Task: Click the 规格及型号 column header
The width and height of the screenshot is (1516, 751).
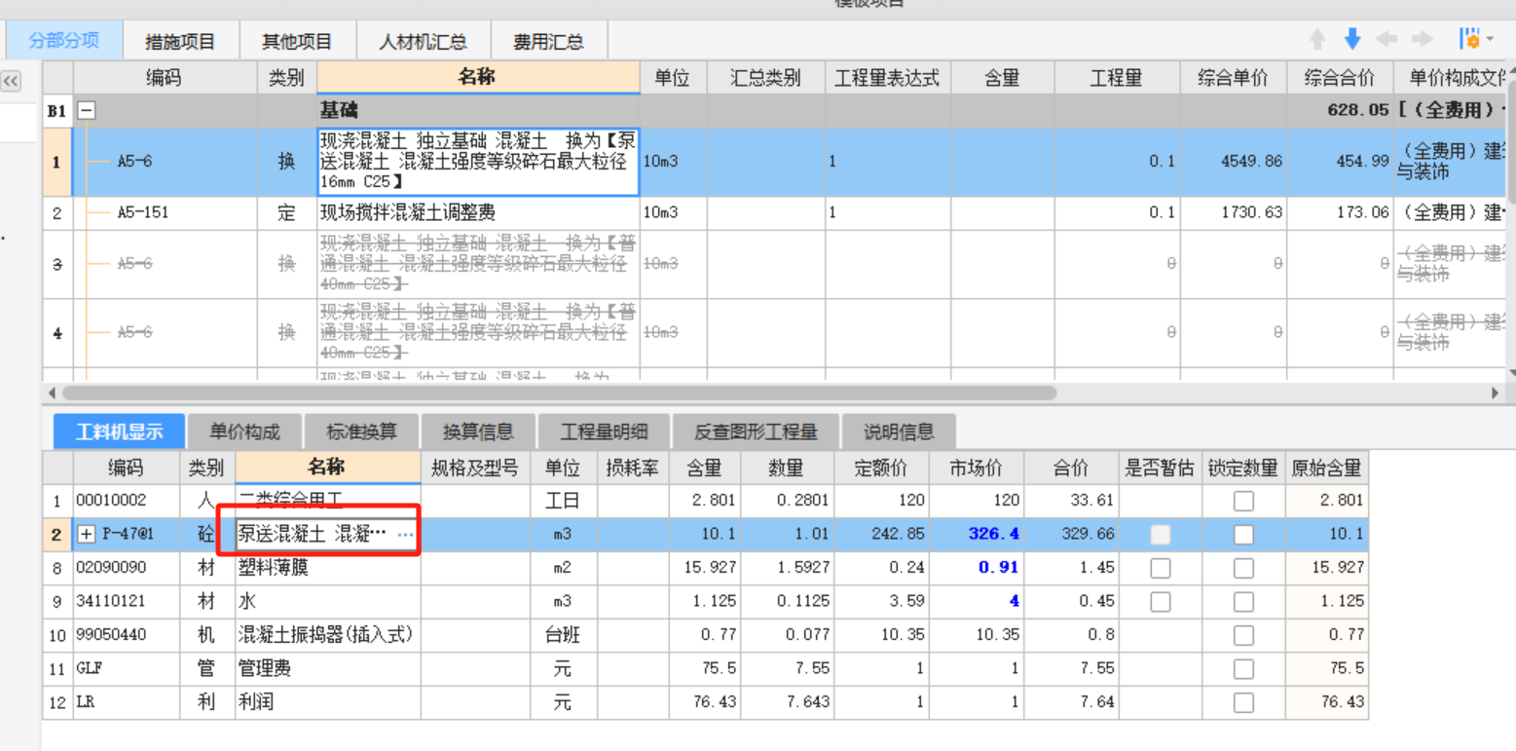Action: [x=475, y=469]
